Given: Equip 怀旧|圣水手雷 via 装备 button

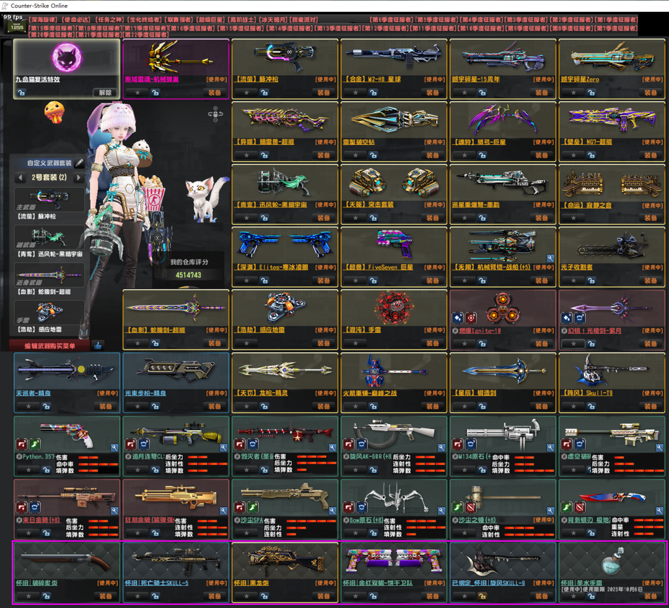Looking at the screenshot, I should (x=650, y=596).
